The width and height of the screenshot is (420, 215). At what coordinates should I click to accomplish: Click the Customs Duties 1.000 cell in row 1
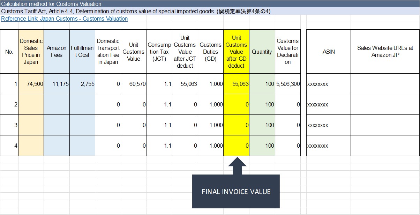211,84
